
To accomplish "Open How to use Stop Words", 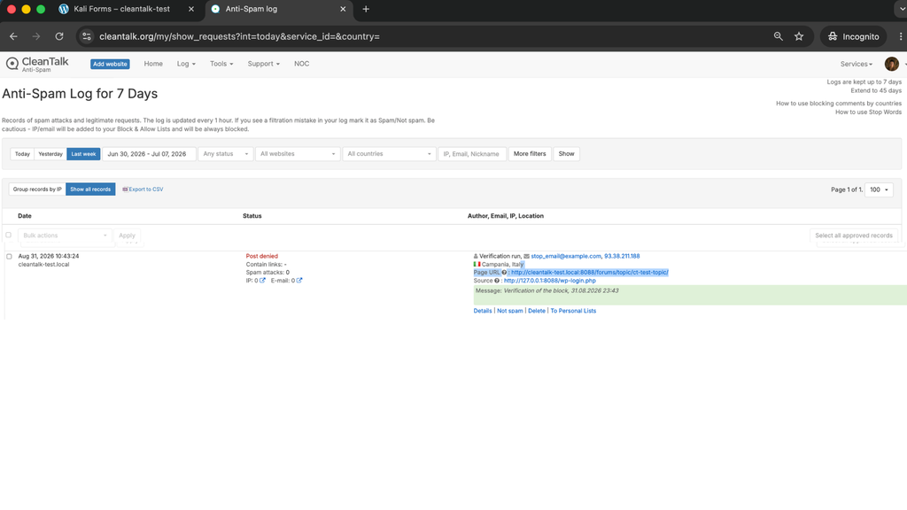I will click(x=868, y=112).
